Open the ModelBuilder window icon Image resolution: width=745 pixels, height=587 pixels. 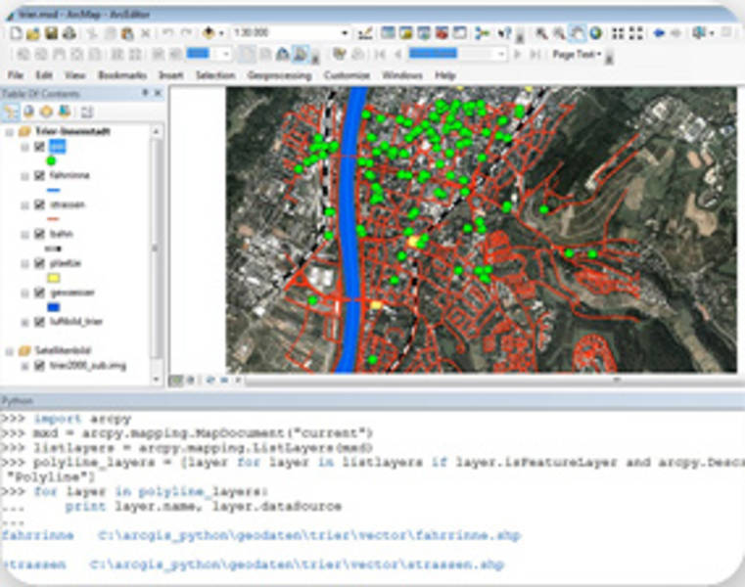point(482,32)
